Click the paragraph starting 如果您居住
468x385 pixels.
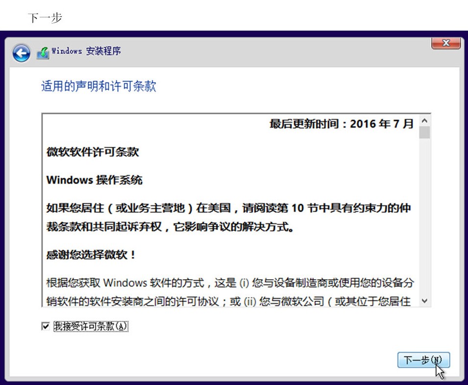pos(229,217)
